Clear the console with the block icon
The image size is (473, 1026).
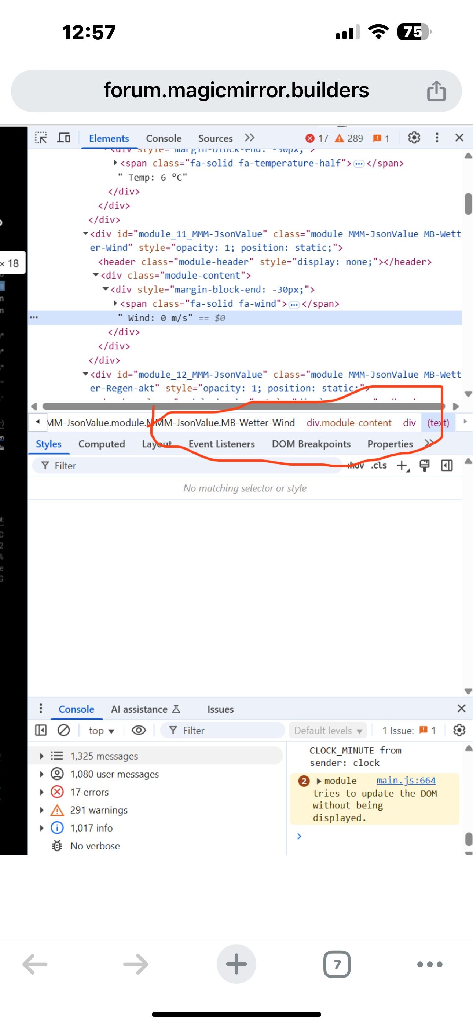point(64,730)
